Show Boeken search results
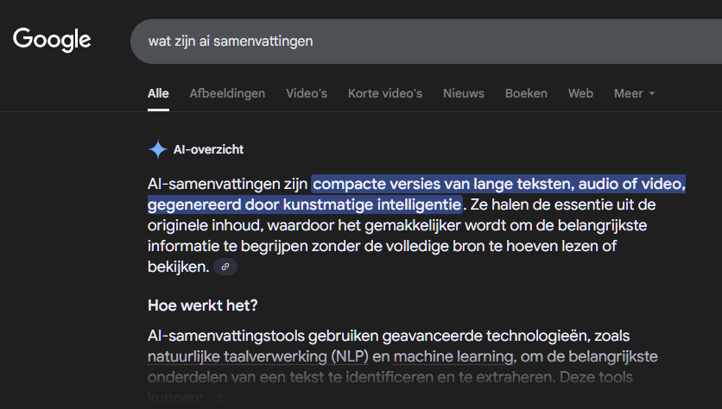This screenshot has width=722, height=409. pos(526,93)
